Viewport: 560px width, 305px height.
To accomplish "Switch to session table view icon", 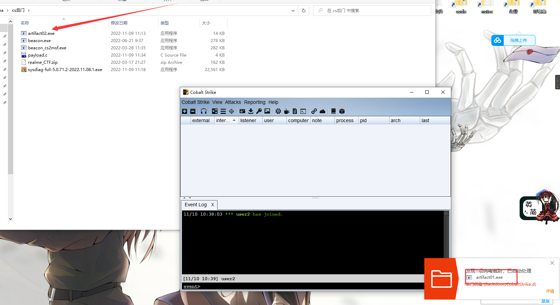I will [223, 111].
